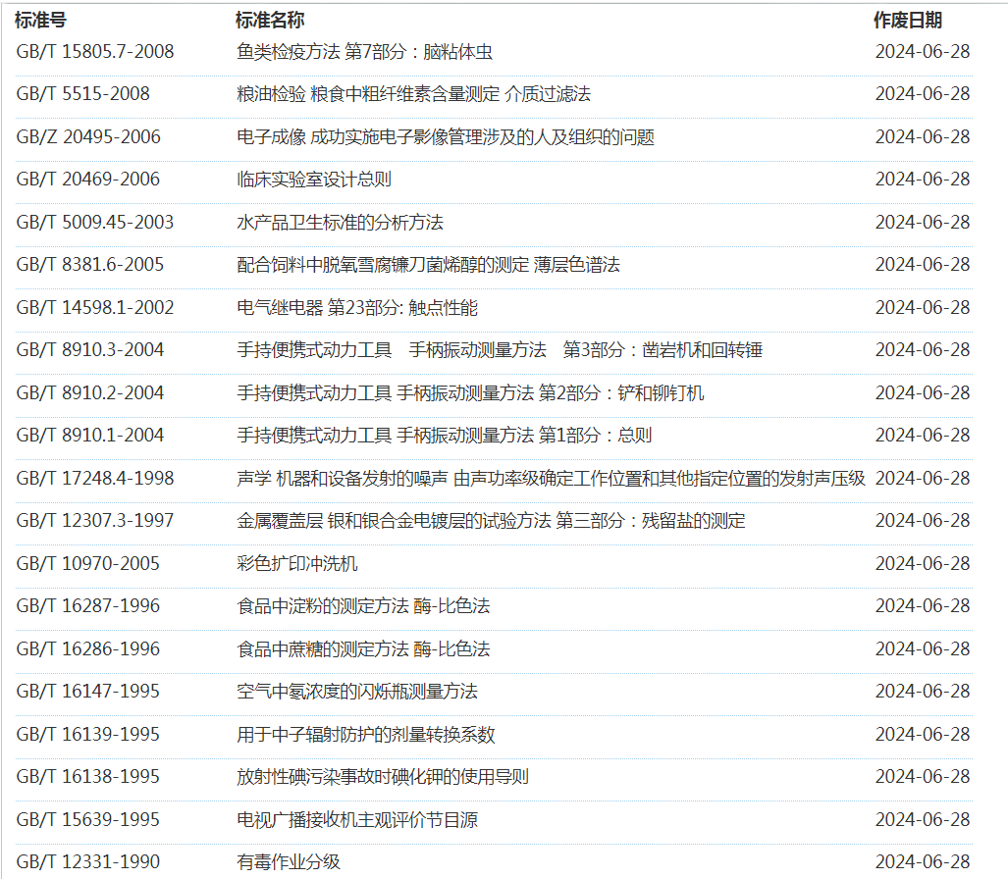Click standard number GB/T 17248.4-1998
Image resolution: width=1008 pixels, height=879 pixels.
[x=95, y=479]
